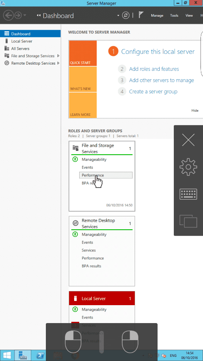The width and height of the screenshot is (203, 361).
Task: Click the File and Storage Services tile header
Action: 102,148
